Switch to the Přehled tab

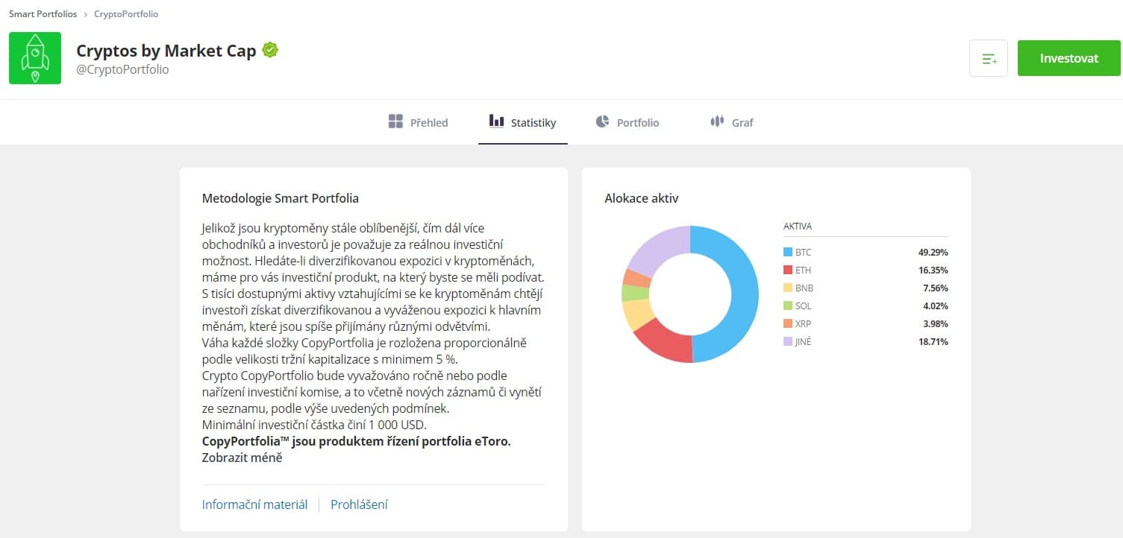point(419,122)
